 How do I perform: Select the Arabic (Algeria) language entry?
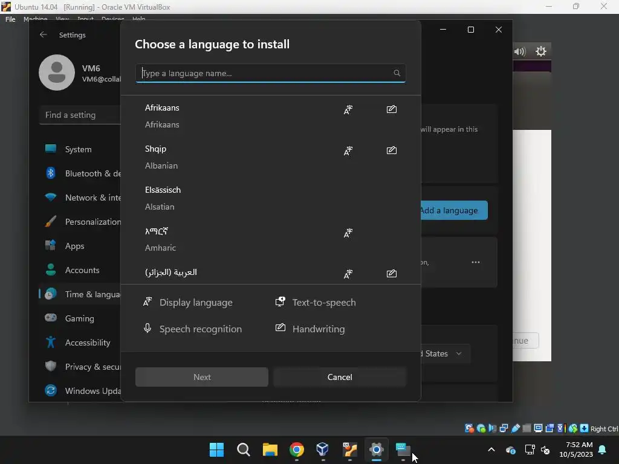click(x=270, y=273)
